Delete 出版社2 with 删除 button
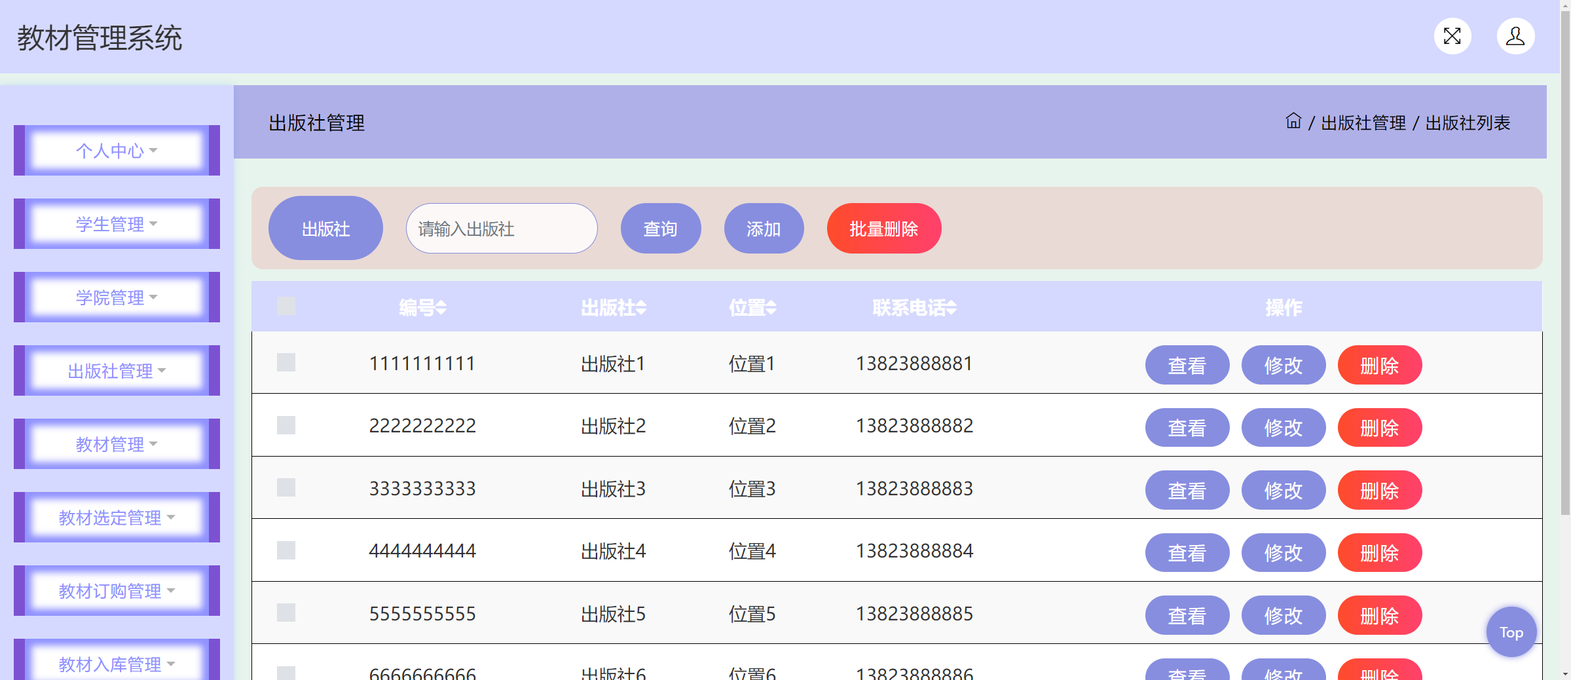The height and width of the screenshot is (680, 1571). [x=1380, y=428]
